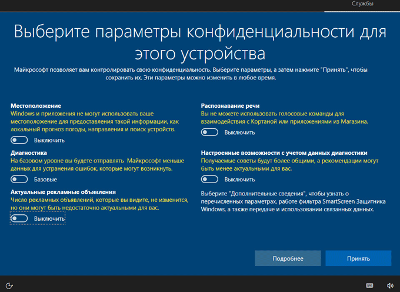The height and width of the screenshot is (292, 400).
Task: Click the Актуальные рекламные объявления heading
Action: 63,192
